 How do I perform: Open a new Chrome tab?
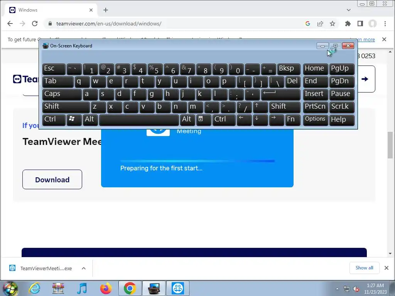coord(106,10)
